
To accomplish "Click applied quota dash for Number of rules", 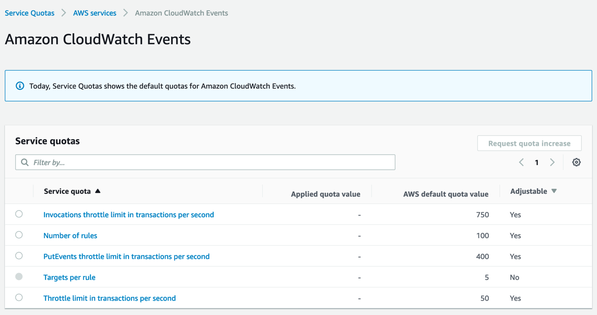I will [359, 236].
